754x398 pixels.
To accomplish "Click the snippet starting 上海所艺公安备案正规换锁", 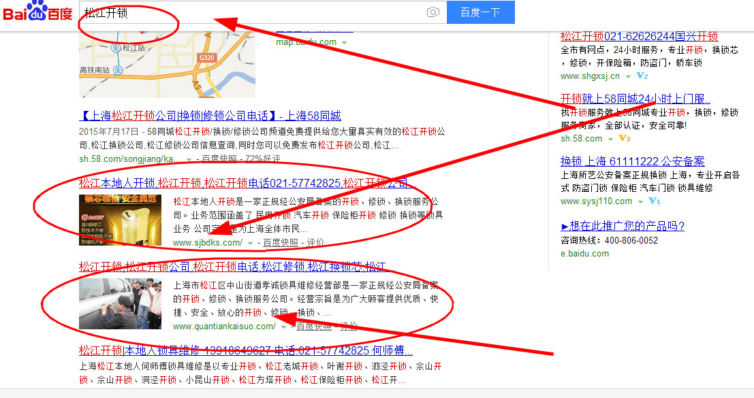I will [650, 182].
